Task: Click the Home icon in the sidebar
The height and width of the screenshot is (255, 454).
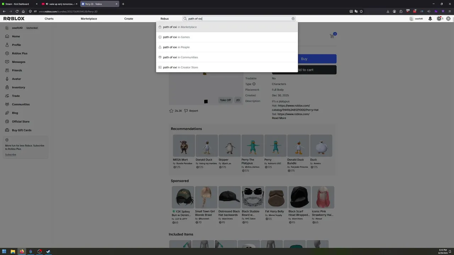Action: point(7,36)
